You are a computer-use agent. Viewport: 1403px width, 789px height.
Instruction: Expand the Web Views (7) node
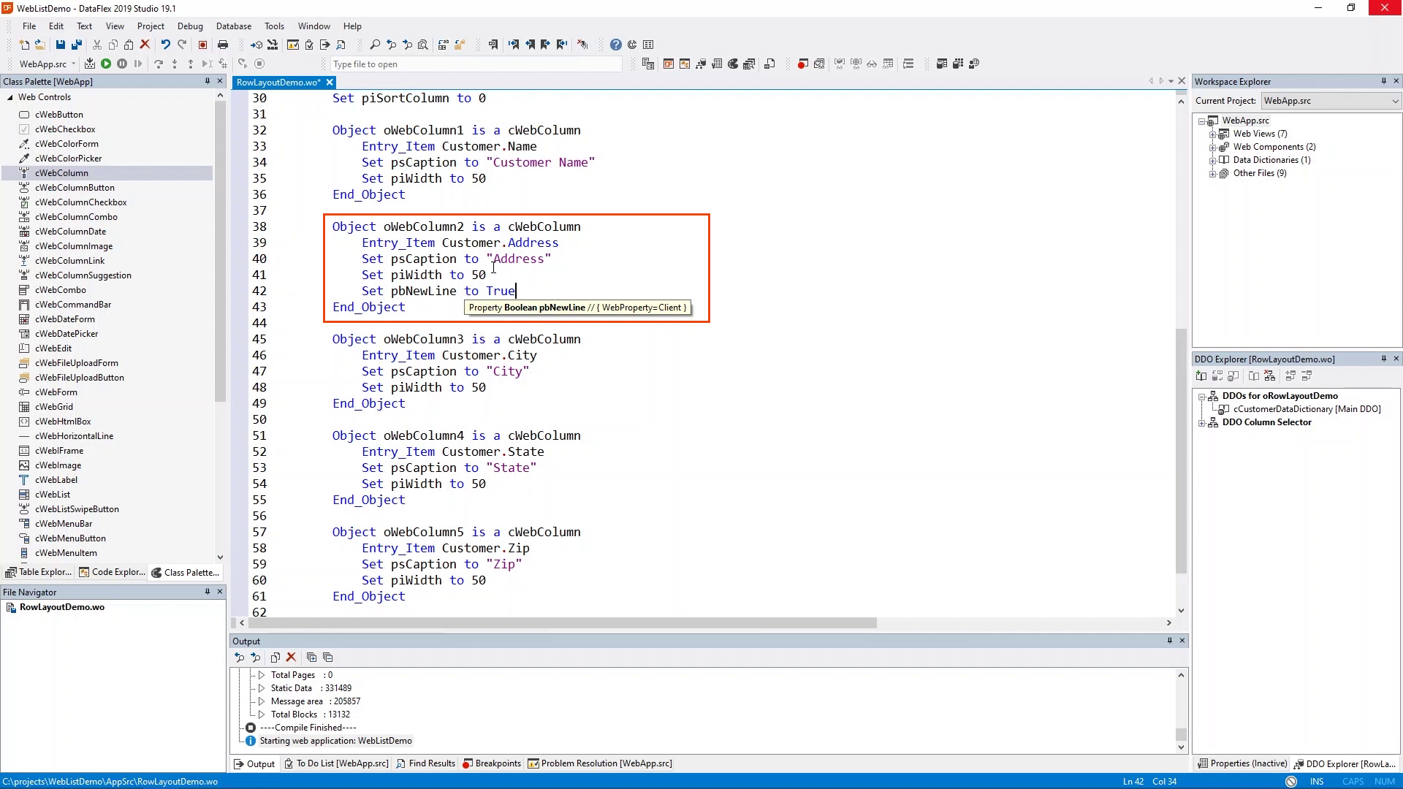tap(1213, 134)
